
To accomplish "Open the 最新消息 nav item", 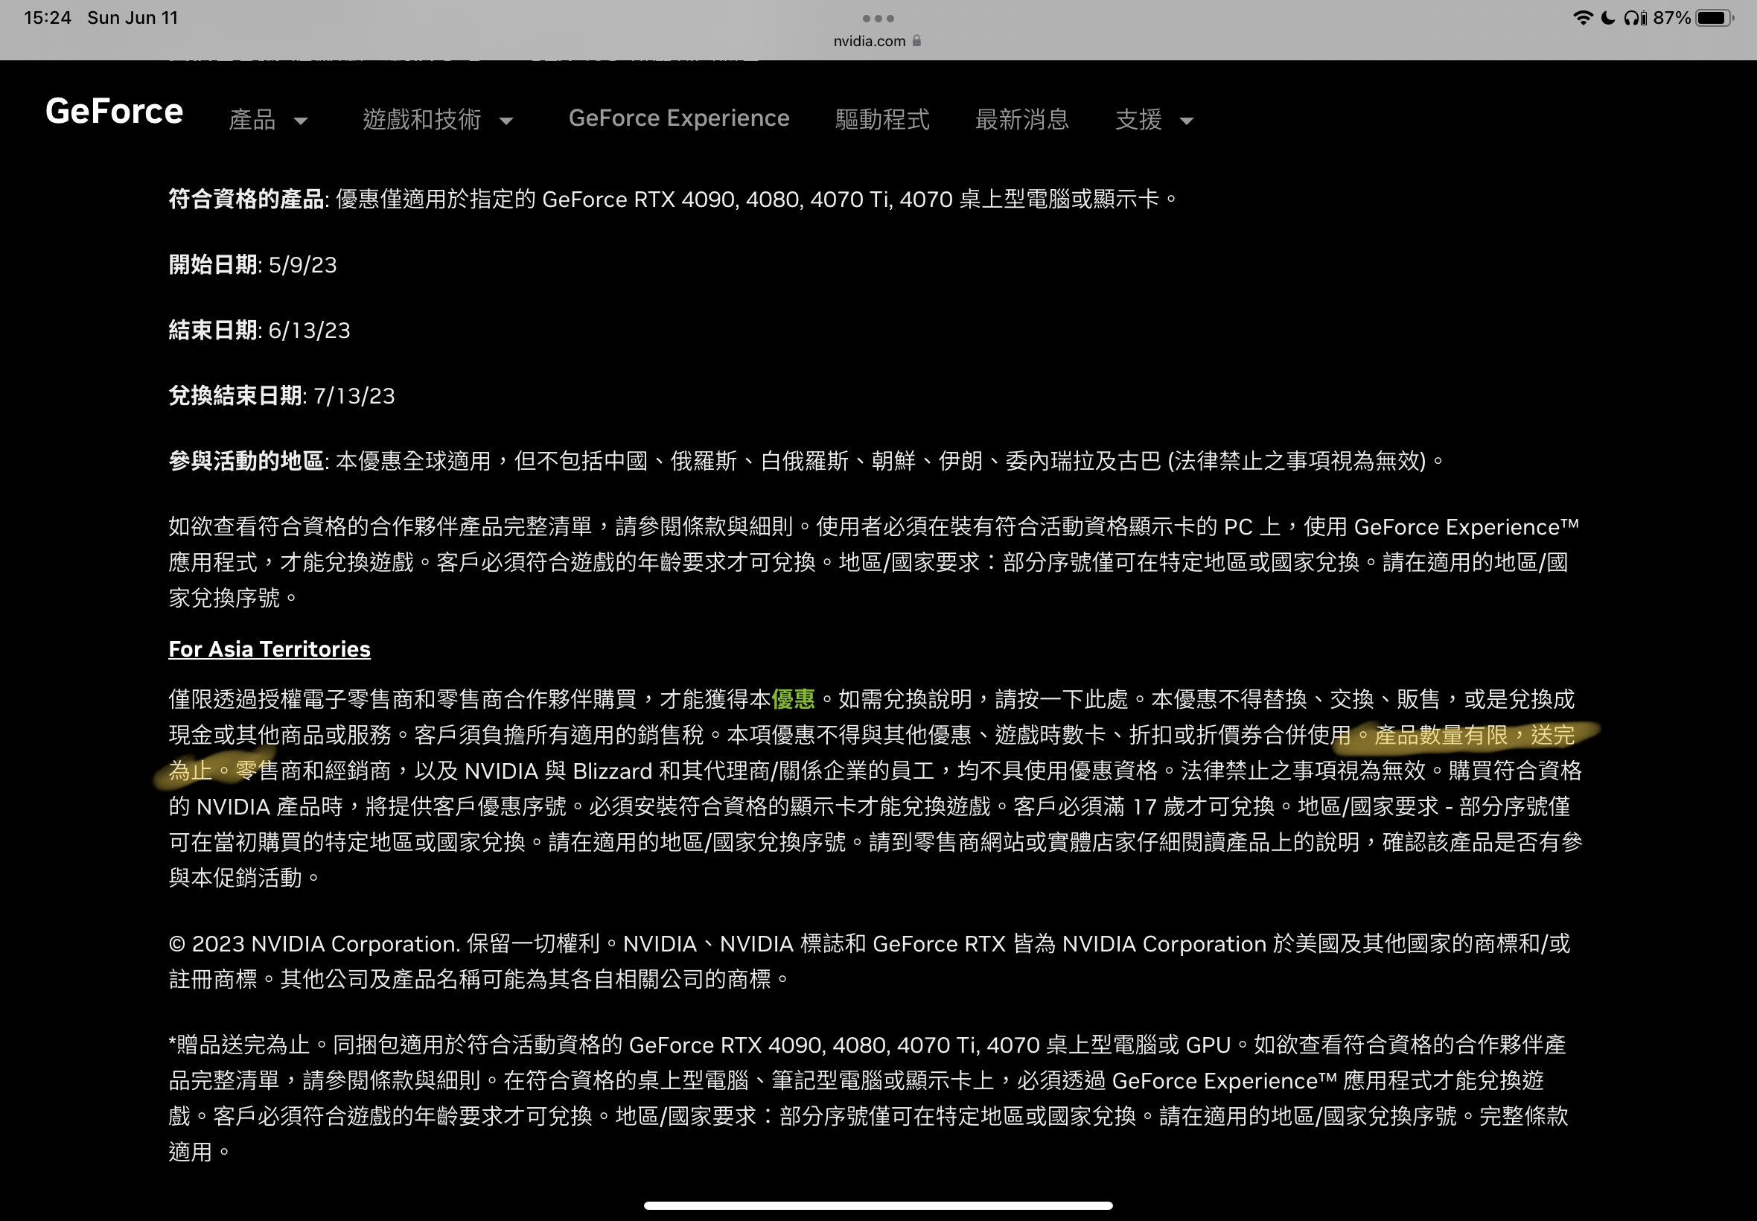I will (x=1022, y=119).
